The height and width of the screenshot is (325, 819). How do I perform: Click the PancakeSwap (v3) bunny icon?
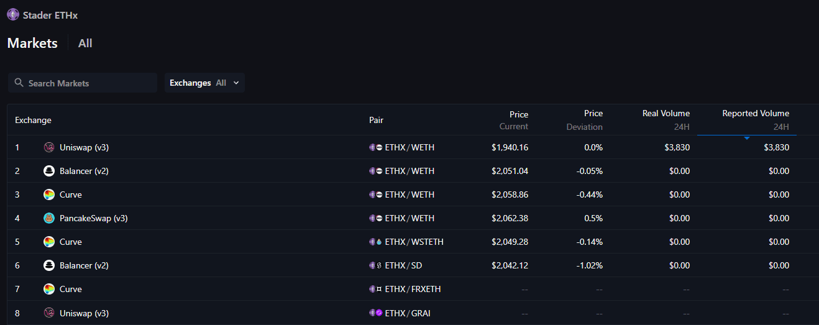[x=49, y=218]
